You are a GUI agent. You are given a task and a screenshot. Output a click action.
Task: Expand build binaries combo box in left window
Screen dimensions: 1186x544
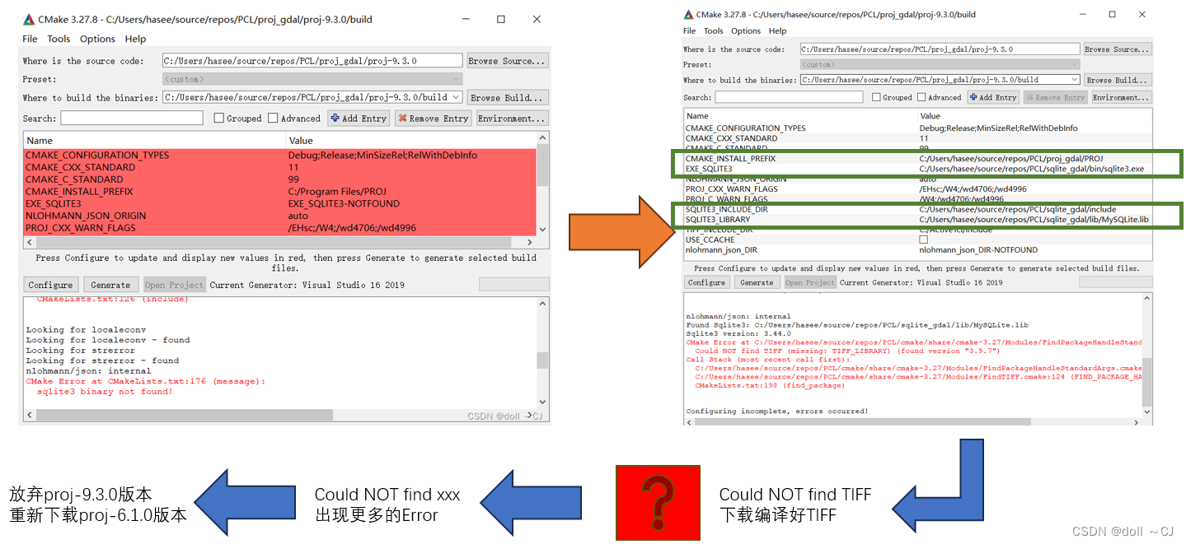point(456,97)
